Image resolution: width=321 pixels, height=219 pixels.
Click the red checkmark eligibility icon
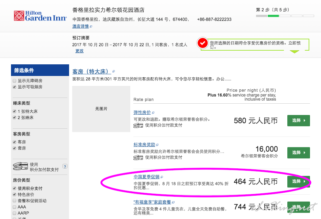(202, 43)
